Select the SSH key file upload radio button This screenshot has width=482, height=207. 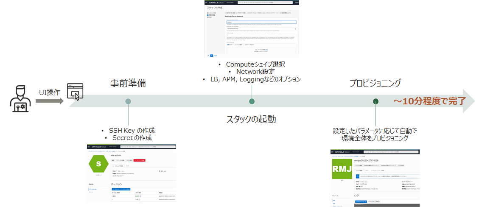tap(228, 45)
